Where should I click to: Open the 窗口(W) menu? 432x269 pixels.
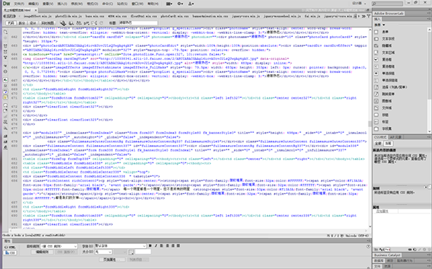click(137, 4)
